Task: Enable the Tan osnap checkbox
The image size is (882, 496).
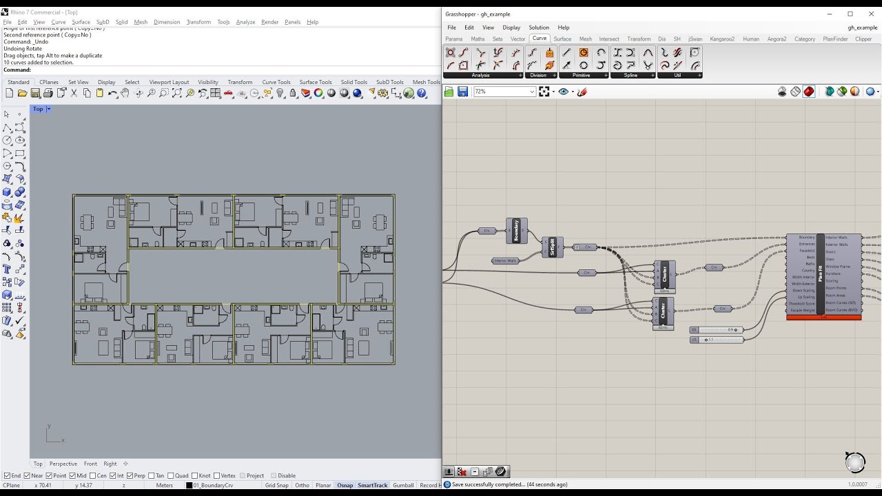Action: coord(152,475)
